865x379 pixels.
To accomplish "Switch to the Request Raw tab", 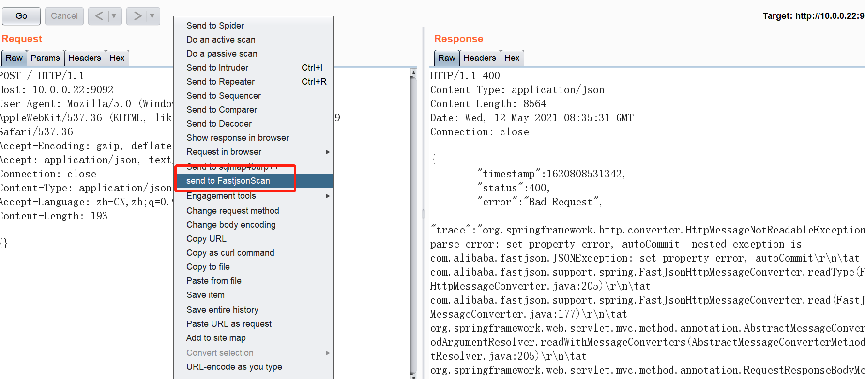I will click(14, 58).
